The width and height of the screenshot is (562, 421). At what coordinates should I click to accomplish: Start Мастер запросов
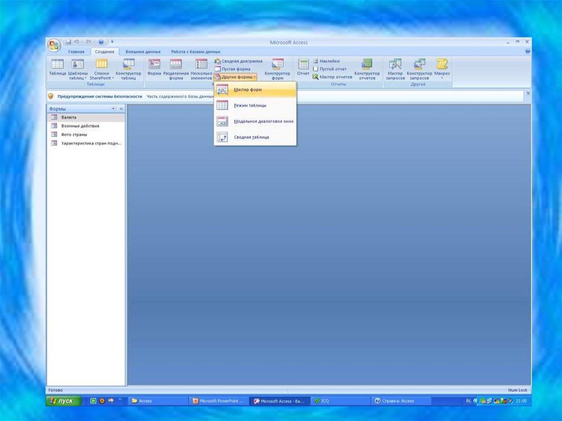(395, 68)
